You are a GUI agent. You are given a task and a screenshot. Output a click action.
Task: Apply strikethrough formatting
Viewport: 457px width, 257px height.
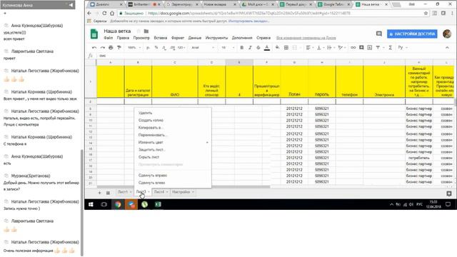point(258,48)
